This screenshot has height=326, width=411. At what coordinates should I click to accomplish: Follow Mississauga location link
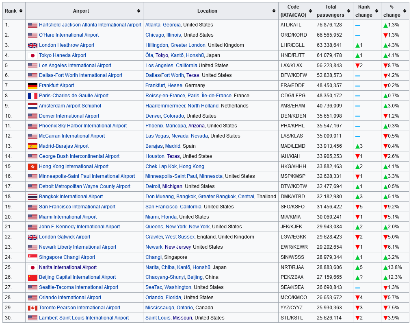coord(160,308)
